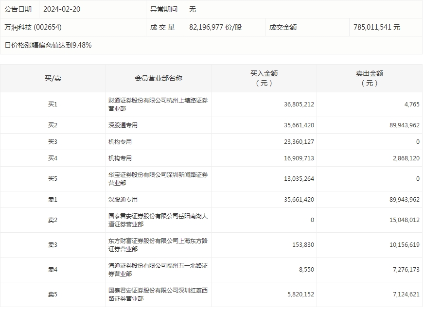
Task: Select volume value 82,196,977 份/股
Action: 215,27
